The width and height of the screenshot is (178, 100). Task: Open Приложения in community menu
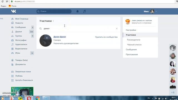132,54
